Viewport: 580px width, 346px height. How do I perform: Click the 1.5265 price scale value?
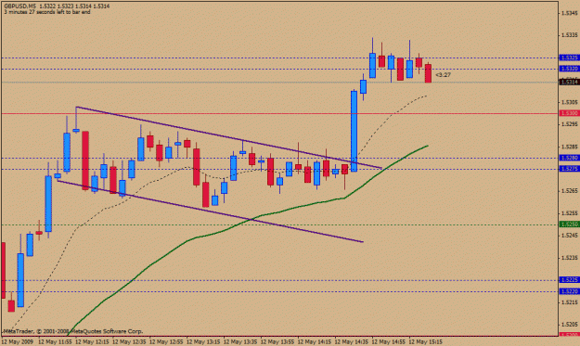569,191
